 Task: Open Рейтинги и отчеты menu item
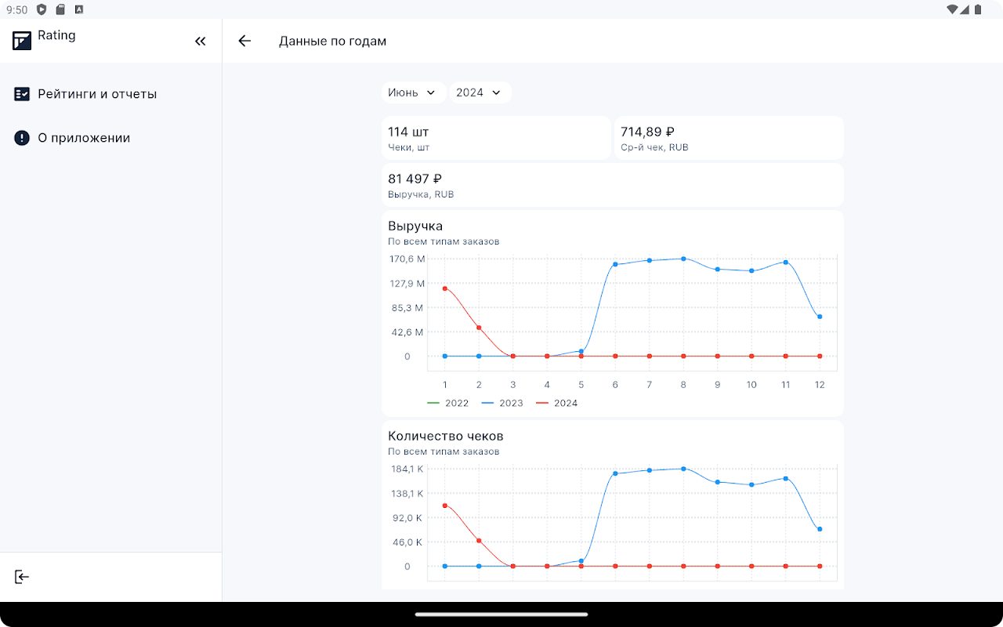97,94
